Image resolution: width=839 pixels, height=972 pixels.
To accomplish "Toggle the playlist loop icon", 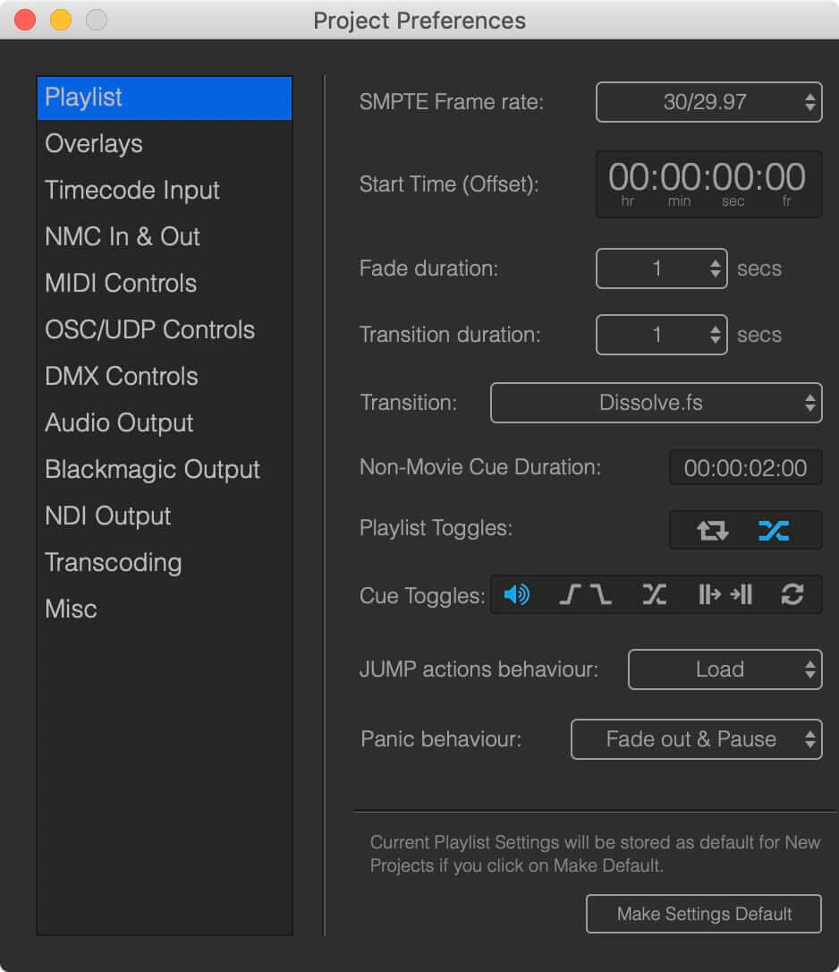I will click(712, 531).
